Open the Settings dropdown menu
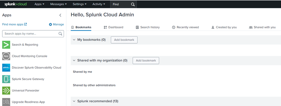The image size is (281, 106). coord(80,4)
